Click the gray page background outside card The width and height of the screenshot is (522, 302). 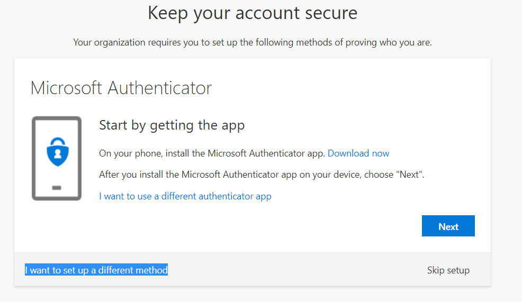[506, 159]
